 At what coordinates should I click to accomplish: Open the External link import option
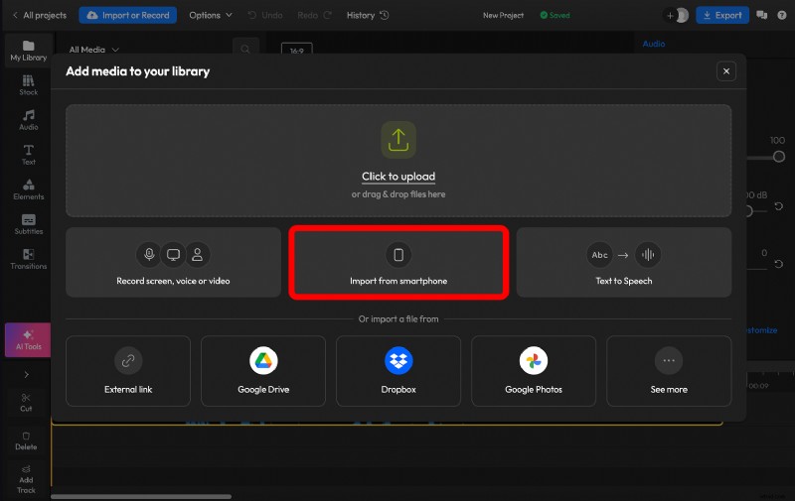click(x=128, y=370)
